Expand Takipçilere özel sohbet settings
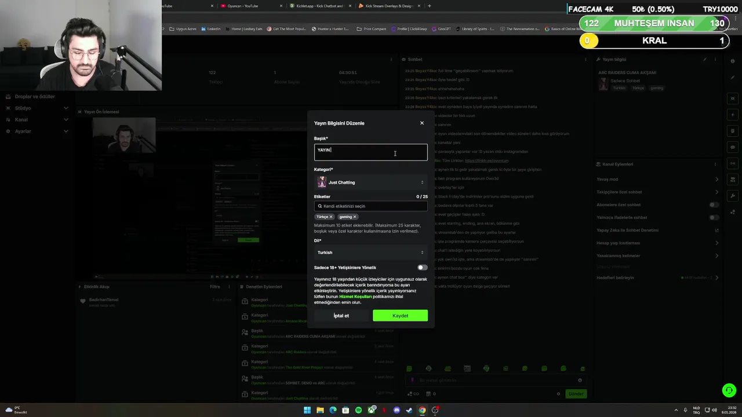 pos(658,192)
